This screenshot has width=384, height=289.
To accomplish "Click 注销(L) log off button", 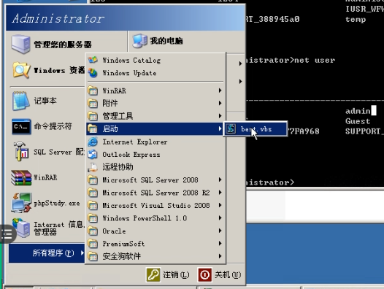I will (x=168, y=275).
